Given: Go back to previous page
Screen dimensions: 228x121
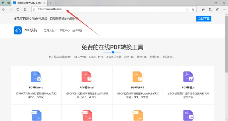Looking at the screenshot, I should 4,9.
